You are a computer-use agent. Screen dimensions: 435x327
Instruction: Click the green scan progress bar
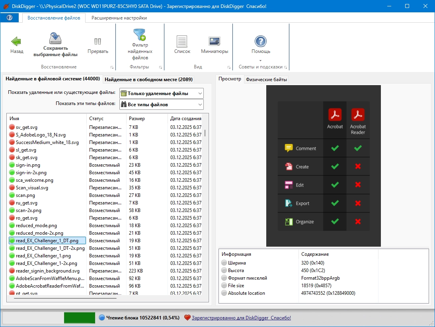tap(79, 318)
